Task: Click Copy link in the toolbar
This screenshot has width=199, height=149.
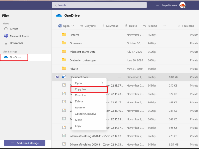Action: click(88, 26)
